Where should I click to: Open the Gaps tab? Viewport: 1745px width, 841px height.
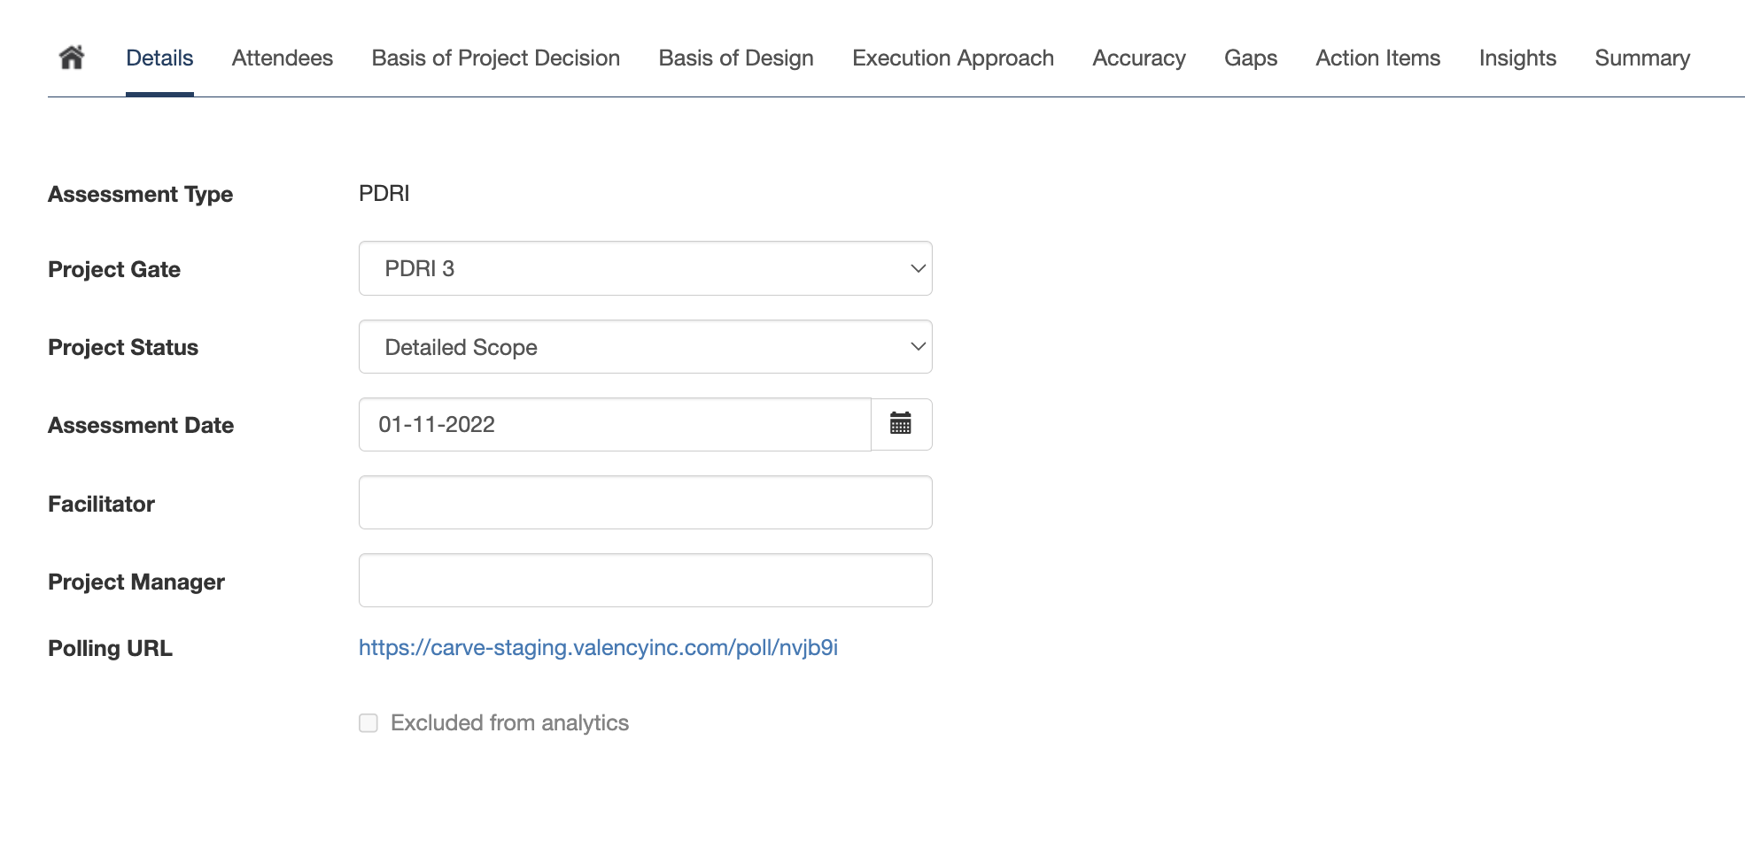click(1250, 58)
